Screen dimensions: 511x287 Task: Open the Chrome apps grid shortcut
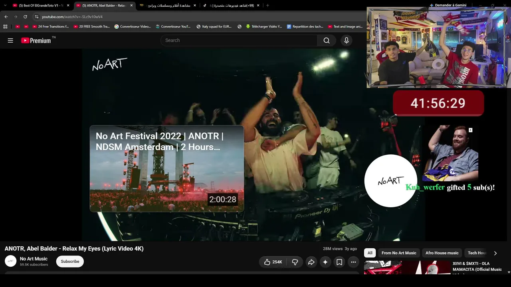click(x=5, y=27)
